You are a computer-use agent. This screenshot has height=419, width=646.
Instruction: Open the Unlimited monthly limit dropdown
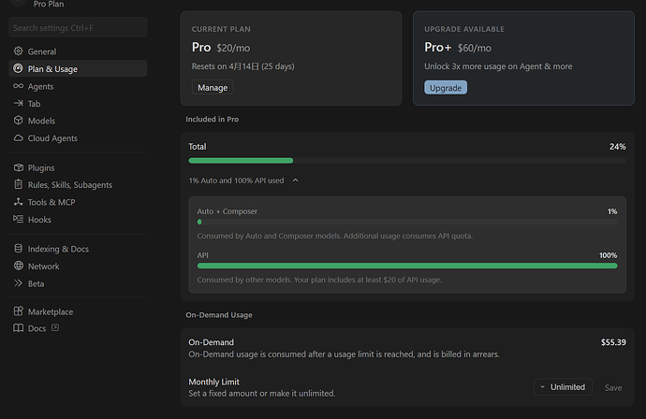563,387
